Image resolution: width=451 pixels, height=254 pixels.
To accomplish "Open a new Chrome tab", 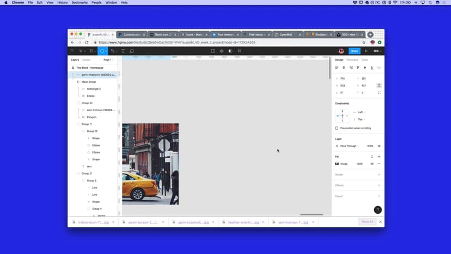I will pos(370,34).
